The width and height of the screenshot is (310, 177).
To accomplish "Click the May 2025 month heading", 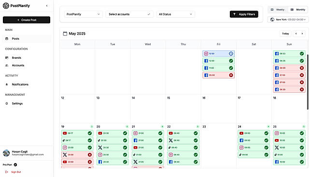I will 77,34.
